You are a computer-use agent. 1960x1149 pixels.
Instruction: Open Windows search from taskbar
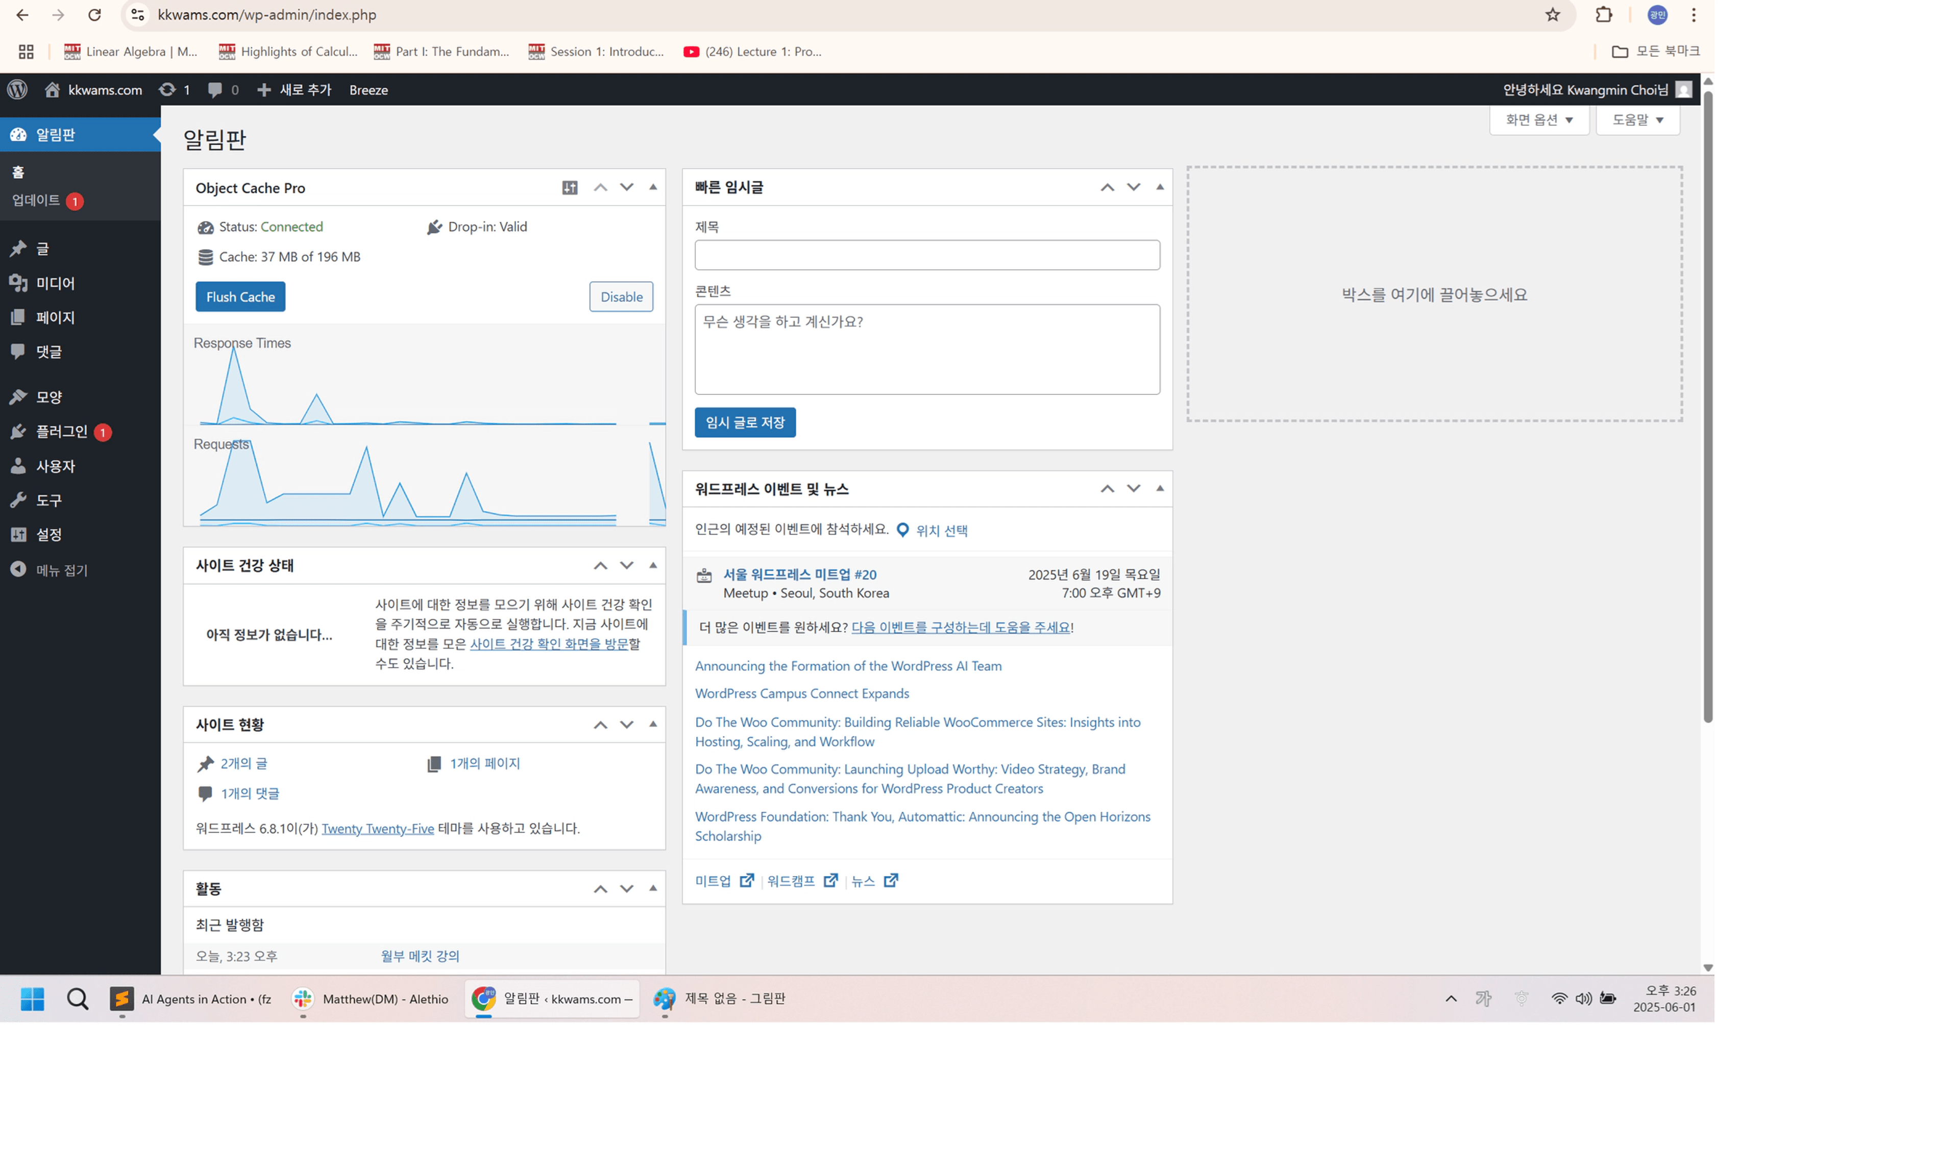(77, 998)
